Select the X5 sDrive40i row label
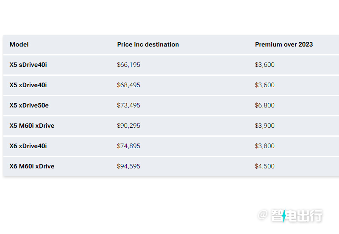The width and height of the screenshot is (339, 234). pyautogui.click(x=28, y=65)
